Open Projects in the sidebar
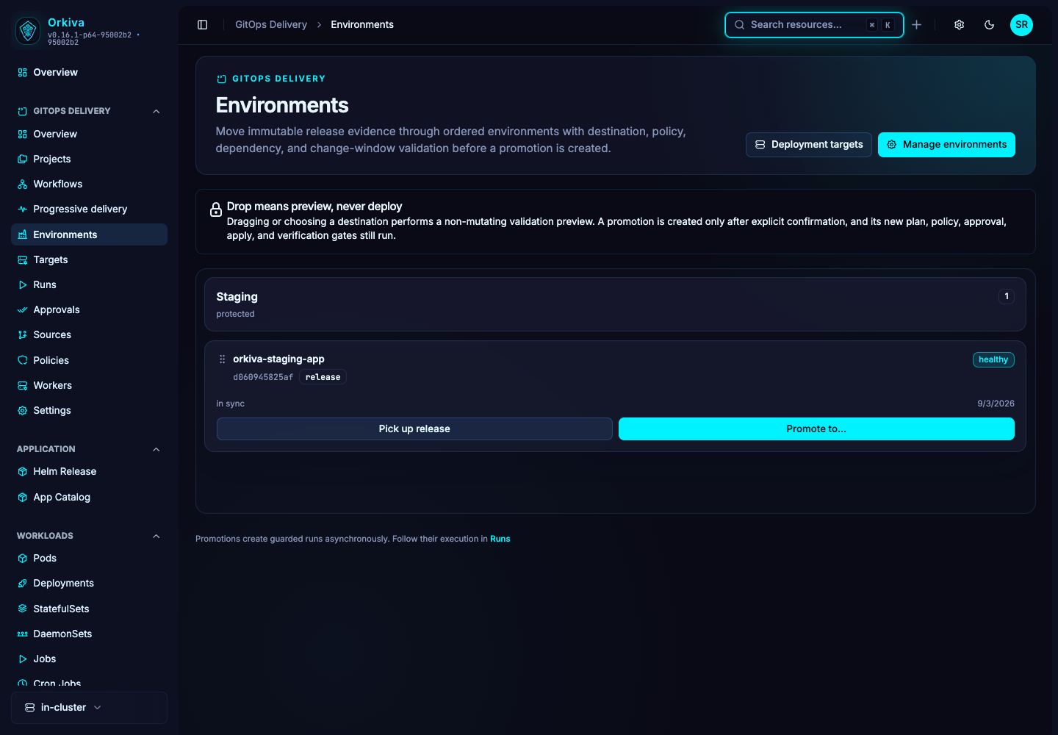Screen dimensions: 1058x735 tap(89, 159)
